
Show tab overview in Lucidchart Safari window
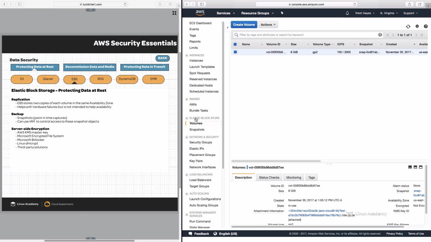170,4
